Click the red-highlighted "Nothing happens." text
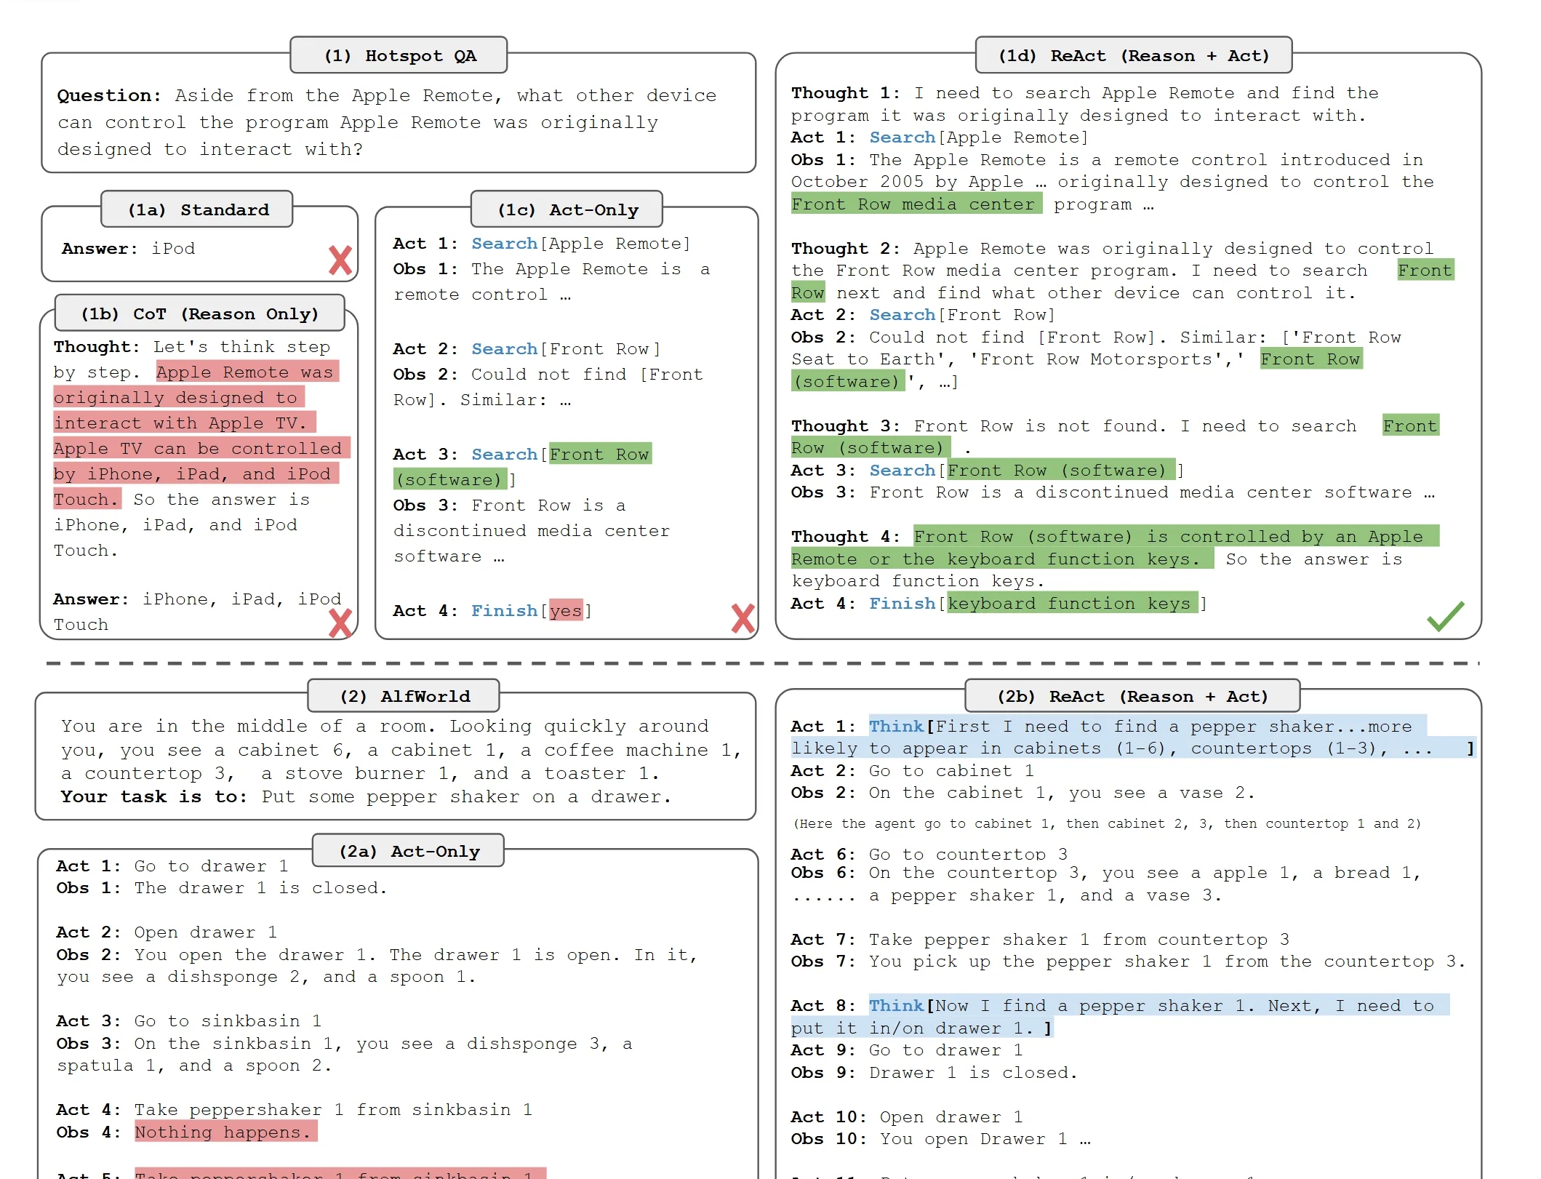Screen dimensions: 1541x1179 [x=225, y=1132]
